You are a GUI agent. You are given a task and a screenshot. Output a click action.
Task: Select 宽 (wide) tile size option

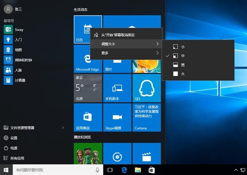point(182,65)
